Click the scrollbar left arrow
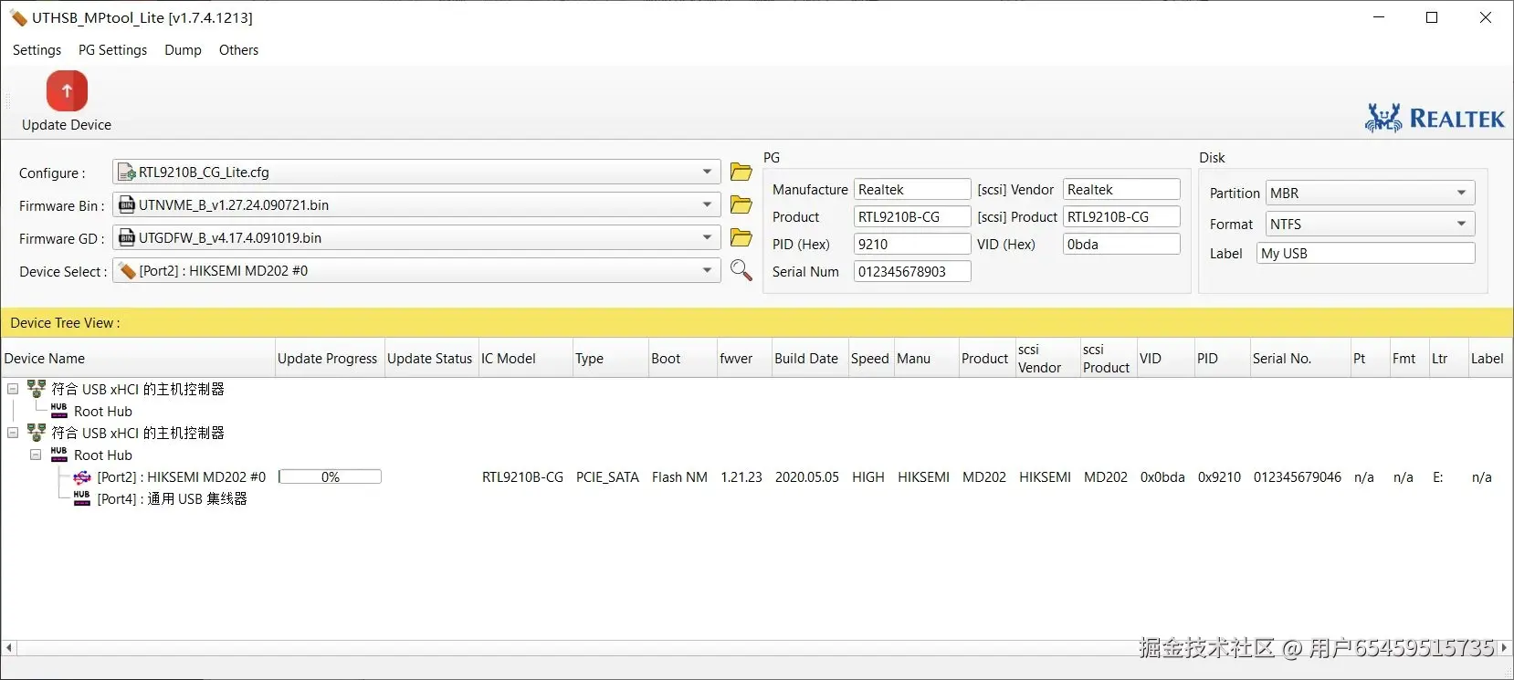Screen dimensions: 1514x680 (x=9, y=648)
